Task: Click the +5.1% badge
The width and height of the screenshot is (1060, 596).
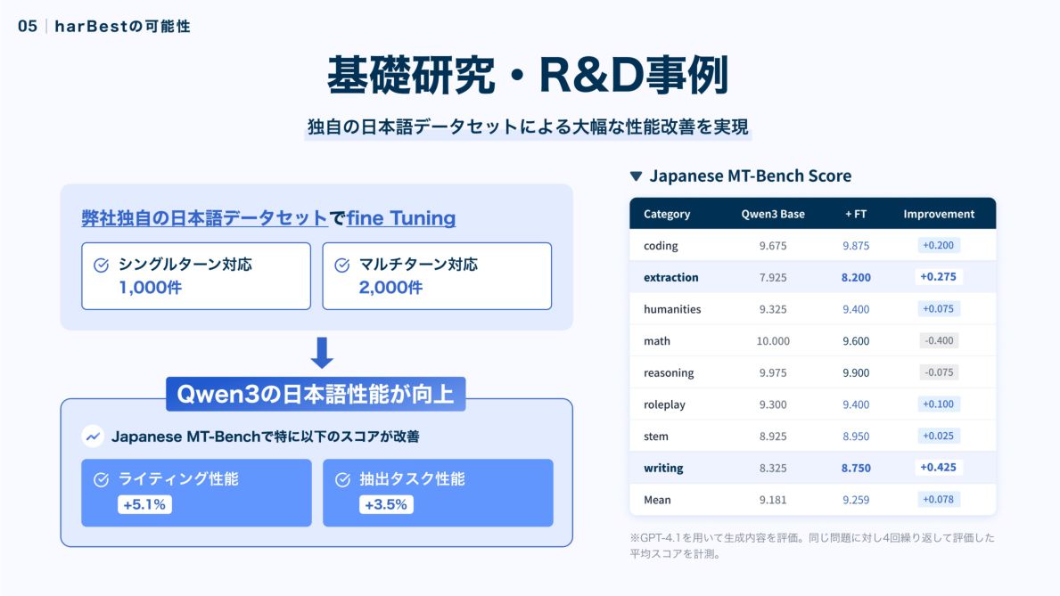Action: pyautogui.click(x=144, y=505)
